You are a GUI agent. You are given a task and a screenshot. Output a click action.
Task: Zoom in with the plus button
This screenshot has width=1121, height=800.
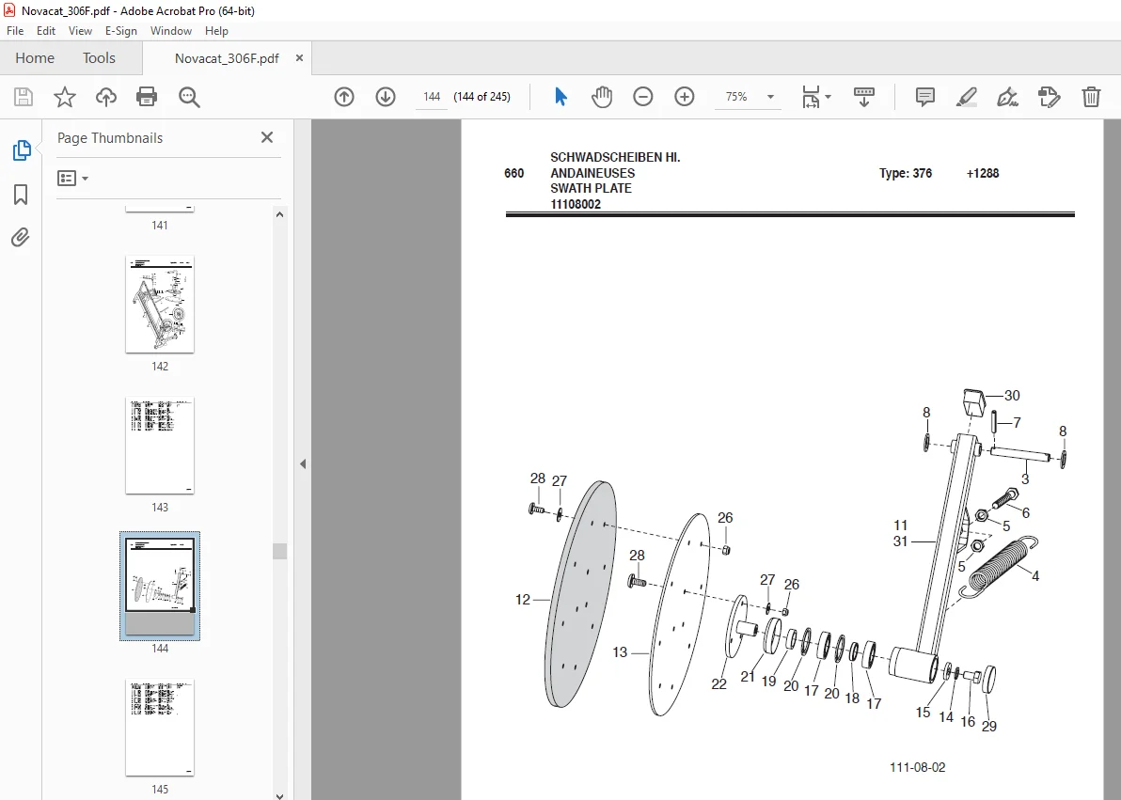[x=685, y=97]
